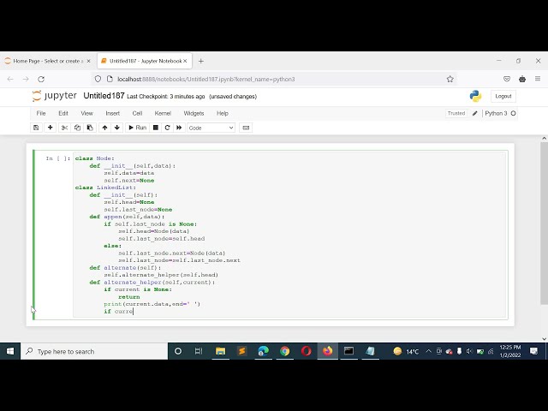548x411 pixels.
Task: Open File Explorer from the taskbar
Action: [x=221, y=351]
